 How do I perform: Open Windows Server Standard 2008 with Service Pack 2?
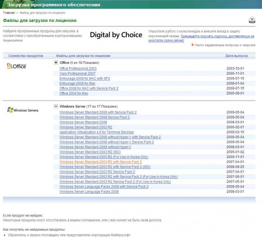point(98,112)
